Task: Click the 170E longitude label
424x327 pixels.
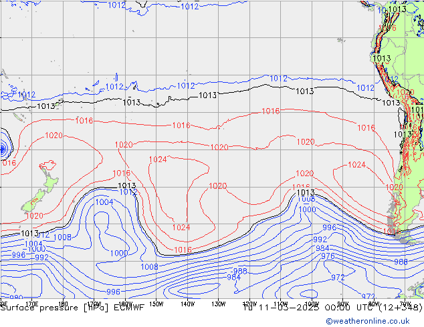Action: point(31,304)
